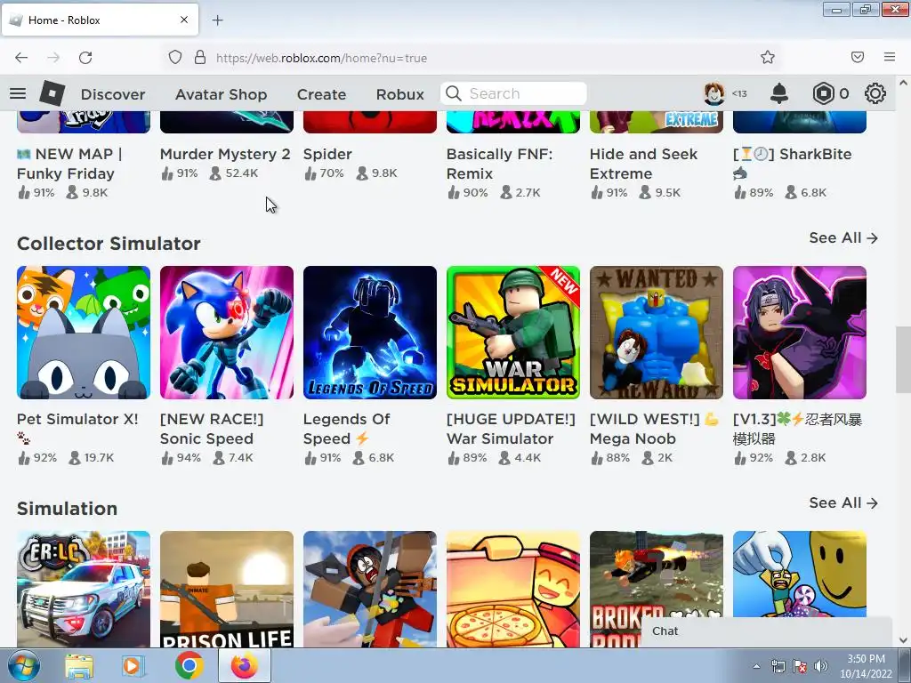
Task: Launch Windows Media Player from taskbar
Action: (x=133, y=666)
